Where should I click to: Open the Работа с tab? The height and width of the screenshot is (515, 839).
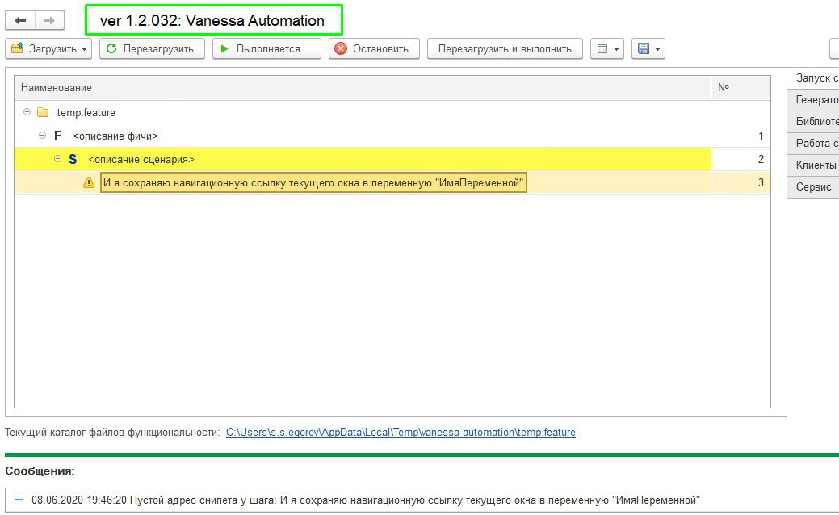[x=815, y=144]
